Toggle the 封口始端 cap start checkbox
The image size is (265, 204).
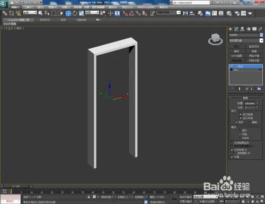point(240,114)
